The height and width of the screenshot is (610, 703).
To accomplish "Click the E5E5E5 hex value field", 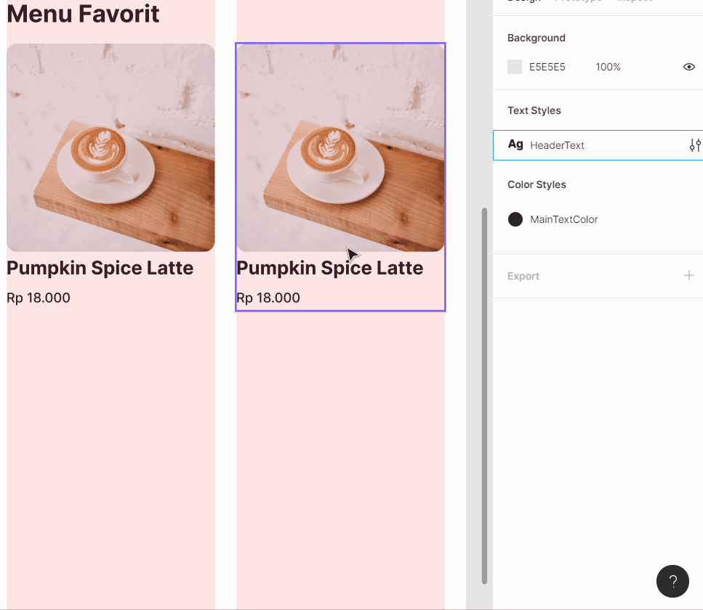I will click(x=547, y=67).
